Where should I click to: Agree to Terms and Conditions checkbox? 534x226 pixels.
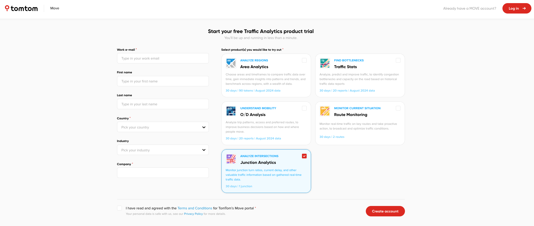point(119,208)
